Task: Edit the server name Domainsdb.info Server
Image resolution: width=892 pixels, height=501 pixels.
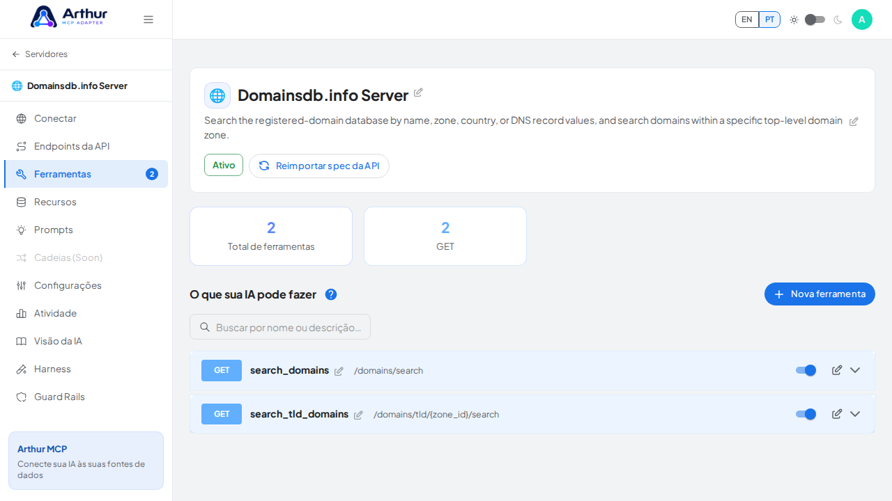Action: click(x=418, y=93)
